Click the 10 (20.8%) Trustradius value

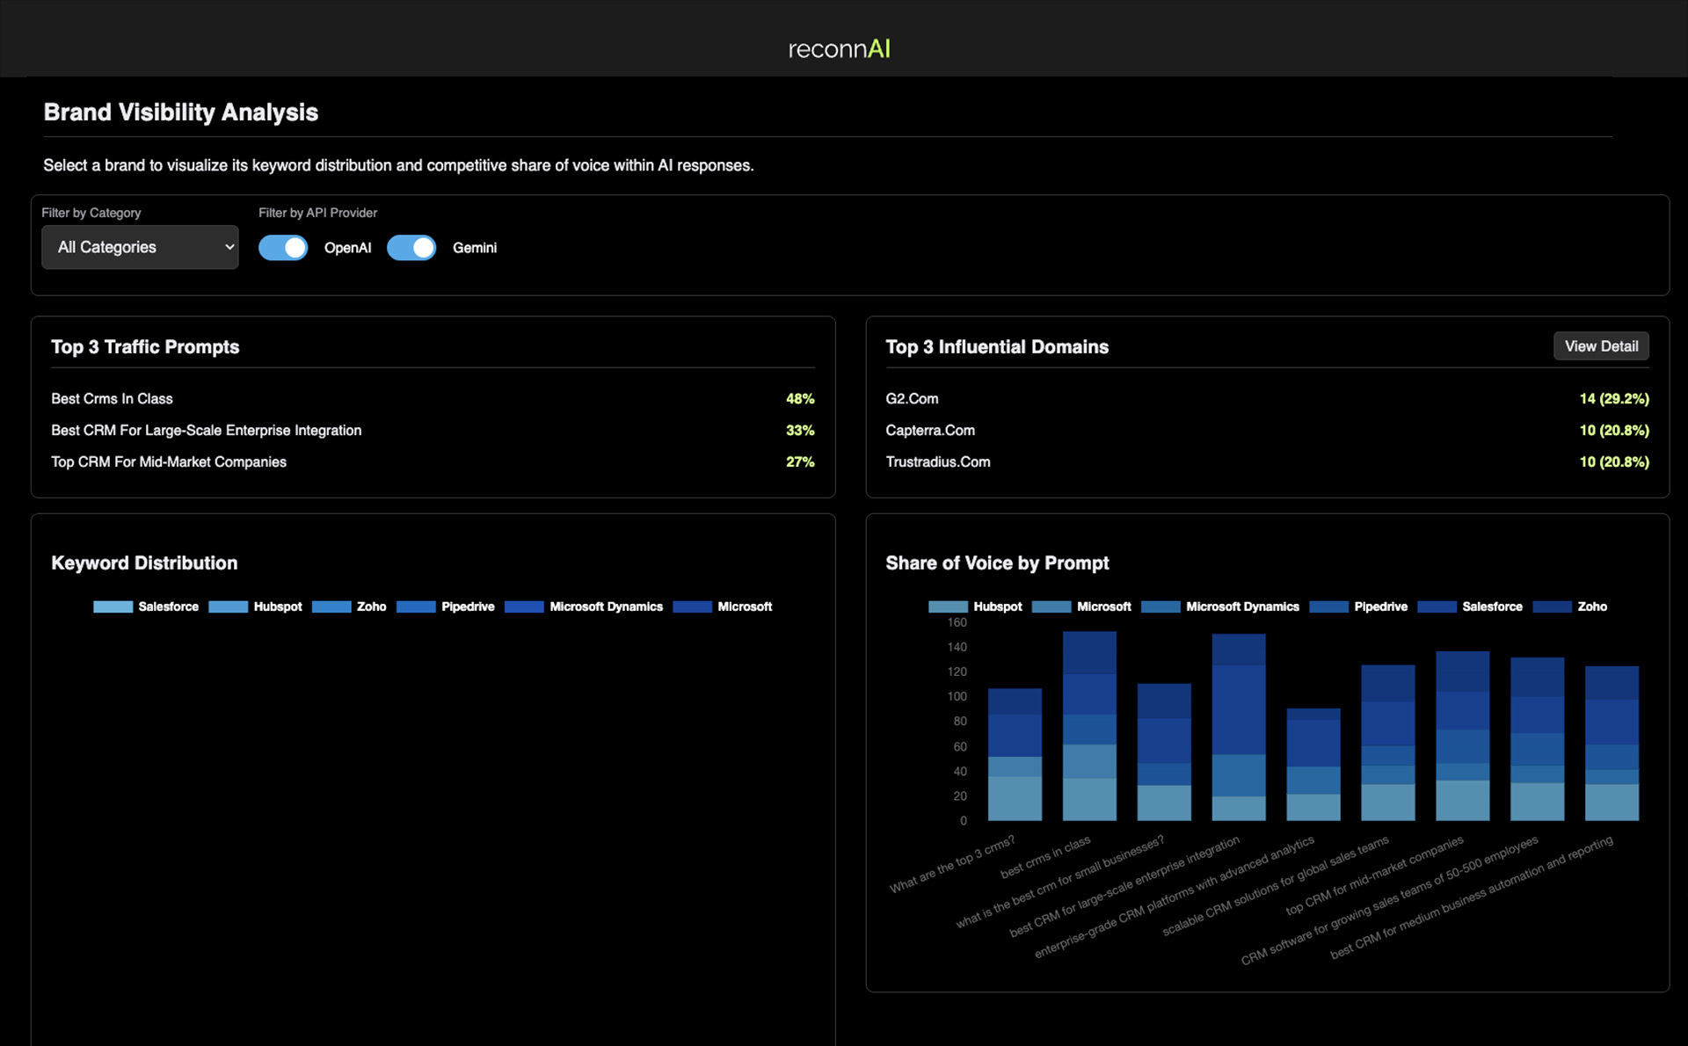coord(1614,462)
